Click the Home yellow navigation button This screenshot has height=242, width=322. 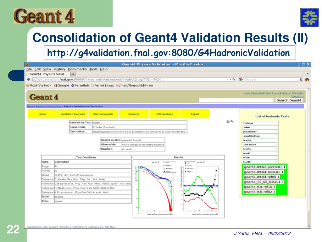[x=42, y=114]
